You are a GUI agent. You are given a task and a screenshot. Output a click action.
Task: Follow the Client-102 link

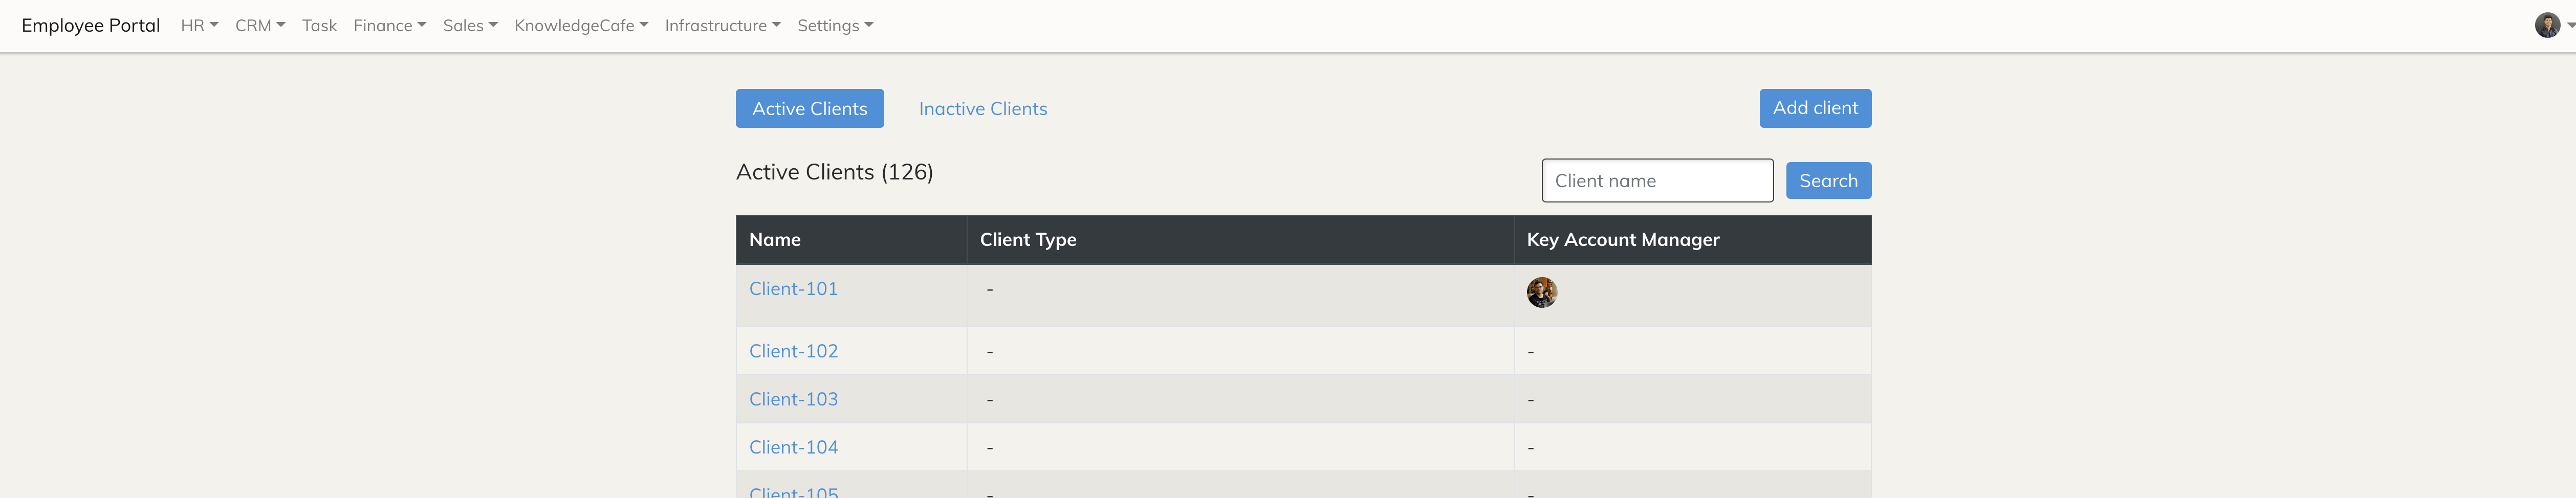[x=793, y=351]
